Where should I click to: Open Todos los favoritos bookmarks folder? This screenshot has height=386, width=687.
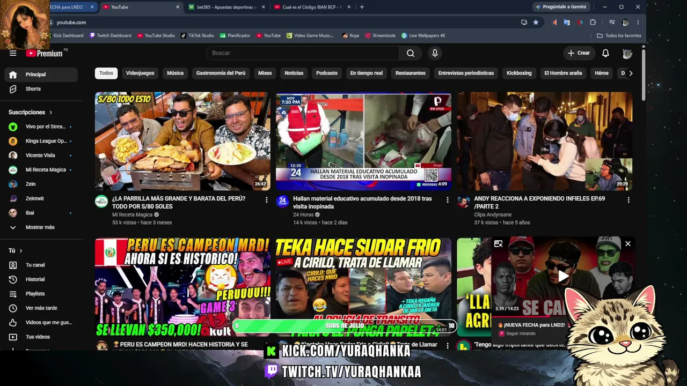click(x=619, y=35)
